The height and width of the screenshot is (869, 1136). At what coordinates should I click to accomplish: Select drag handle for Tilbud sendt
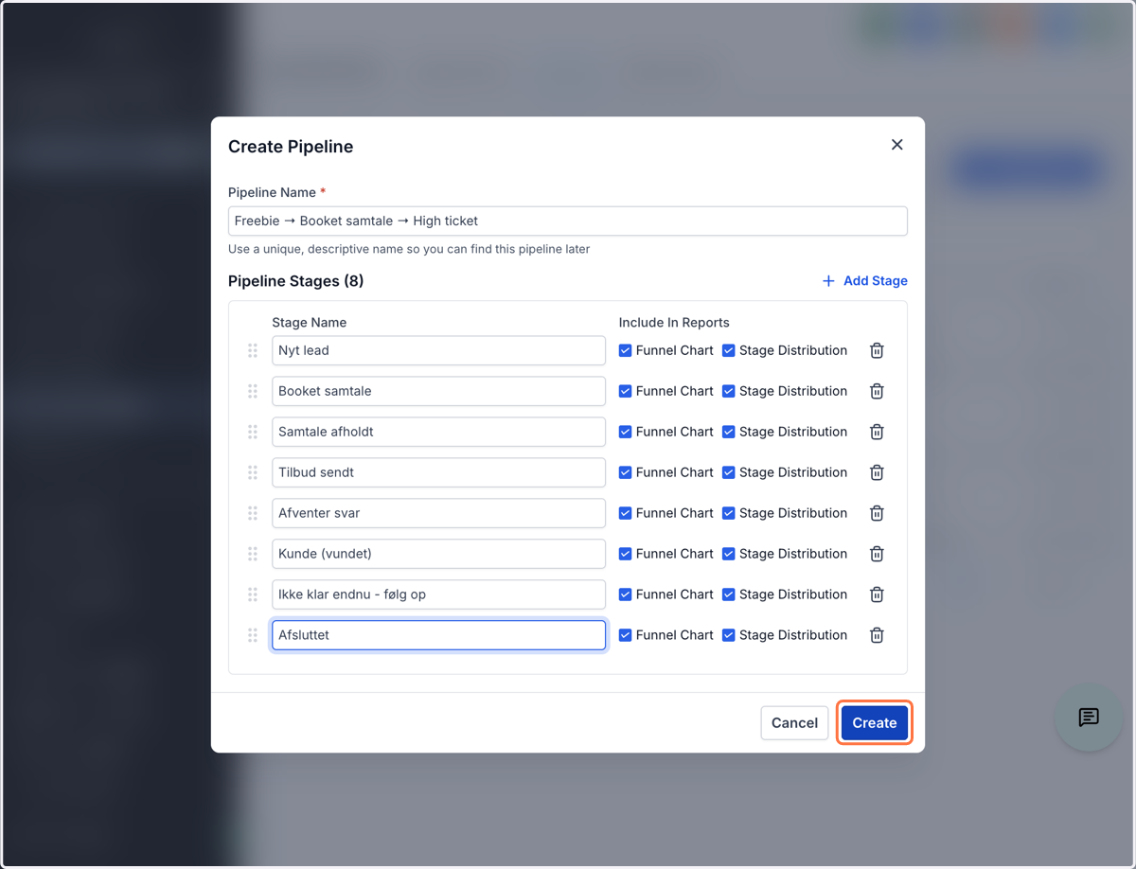[253, 472]
